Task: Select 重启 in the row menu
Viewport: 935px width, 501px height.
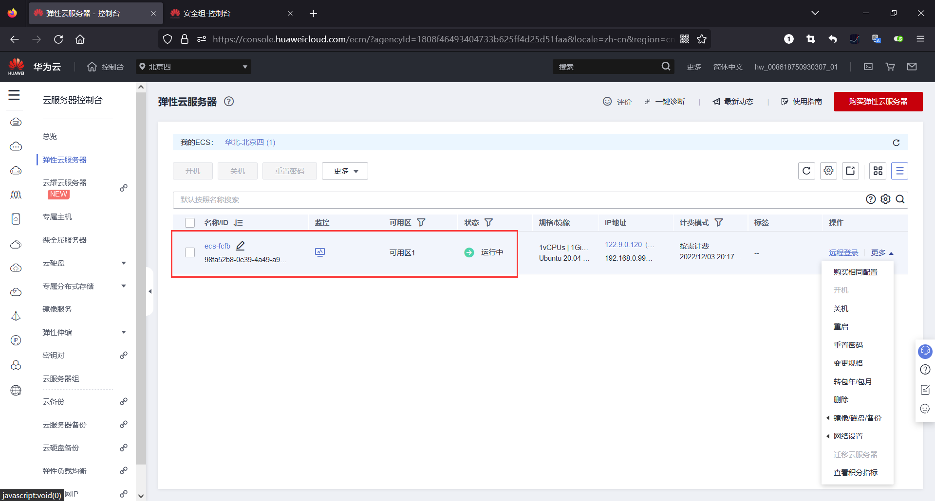Action: coord(841,327)
